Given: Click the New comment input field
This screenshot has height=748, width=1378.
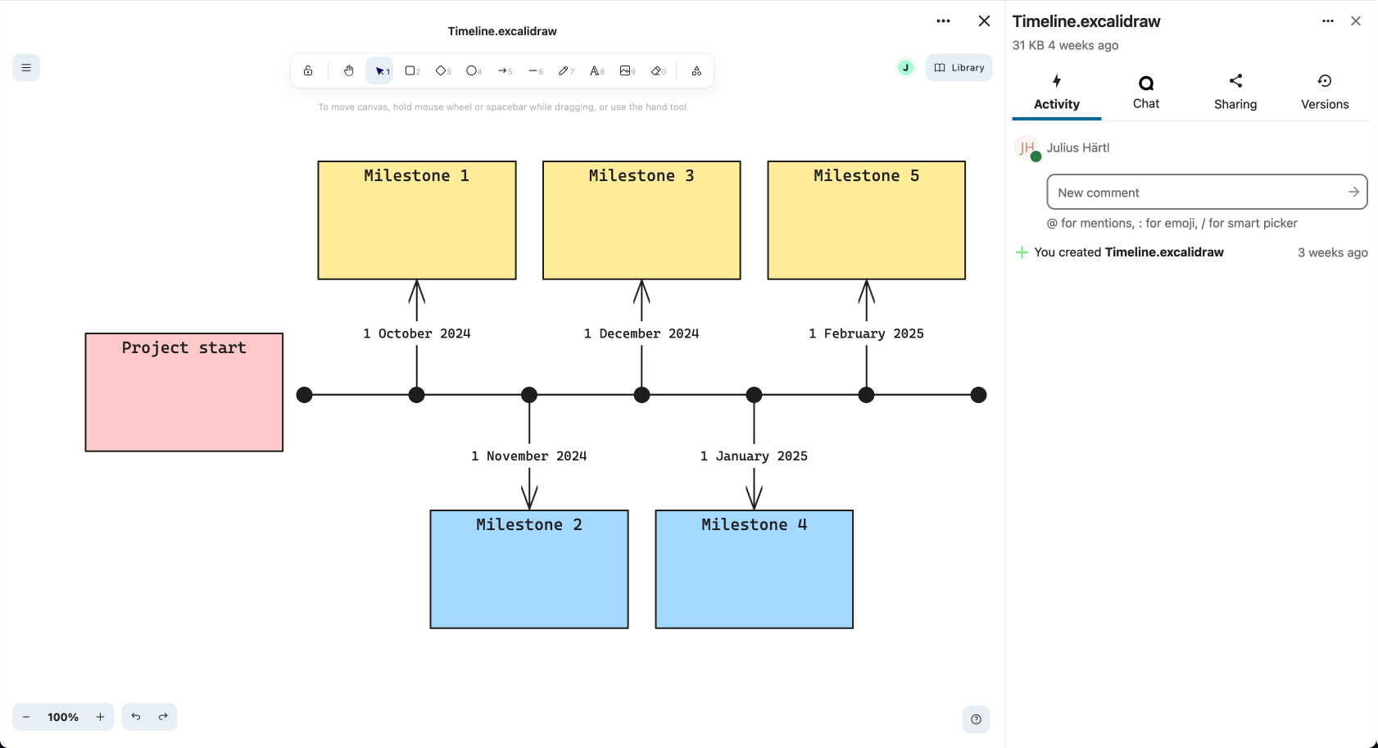Looking at the screenshot, I should click(x=1196, y=193).
